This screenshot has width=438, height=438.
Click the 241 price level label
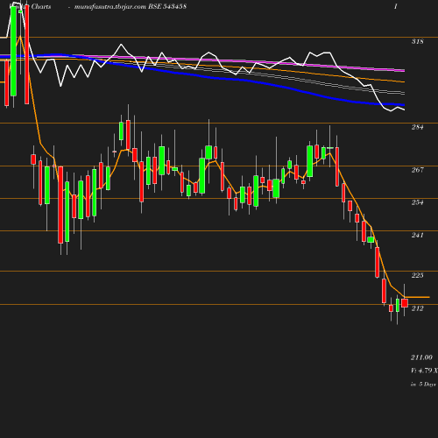pyautogui.click(x=417, y=235)
